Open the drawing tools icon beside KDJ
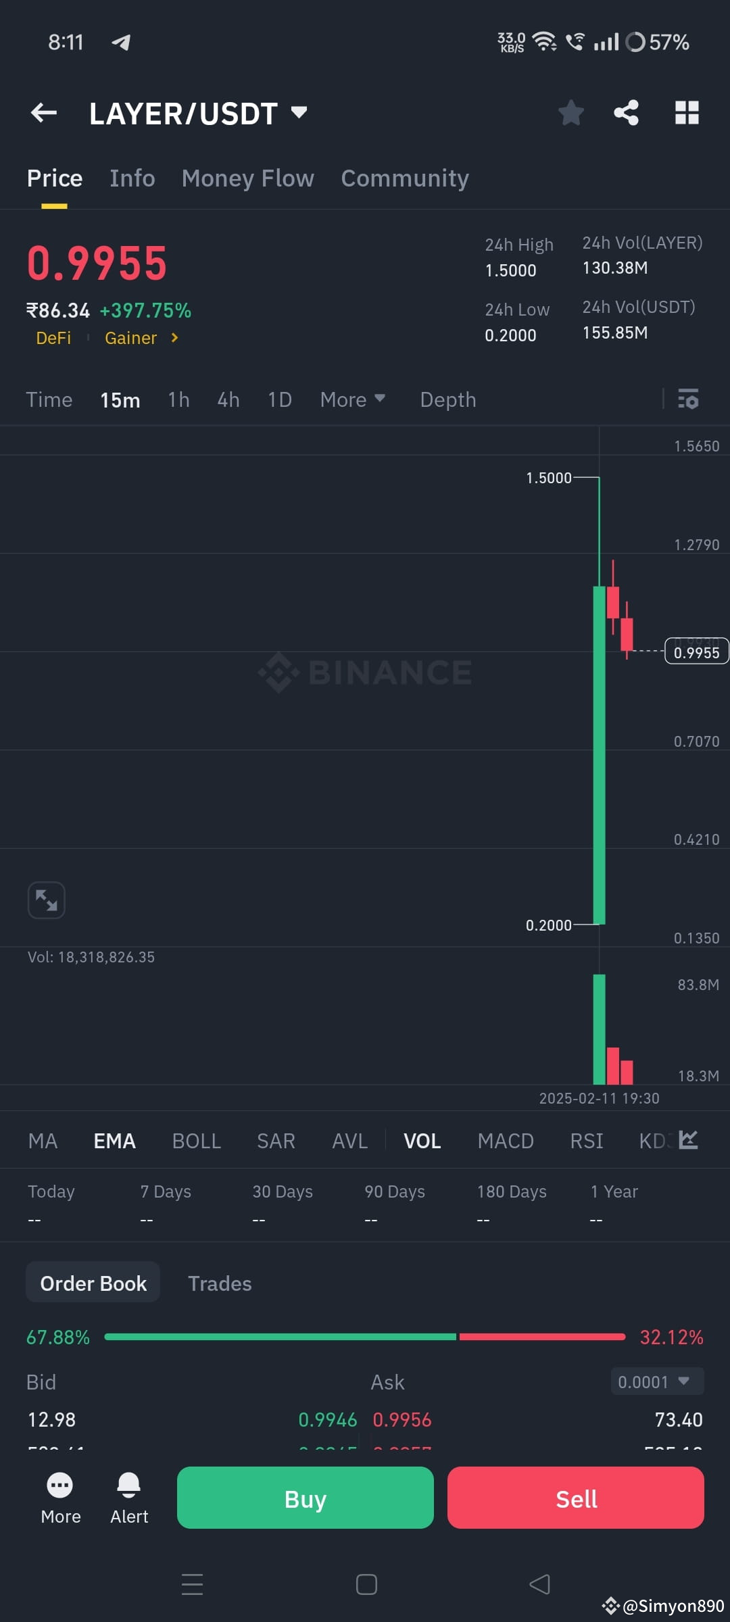This screenshot has width=730, height=1622. 687,1139
